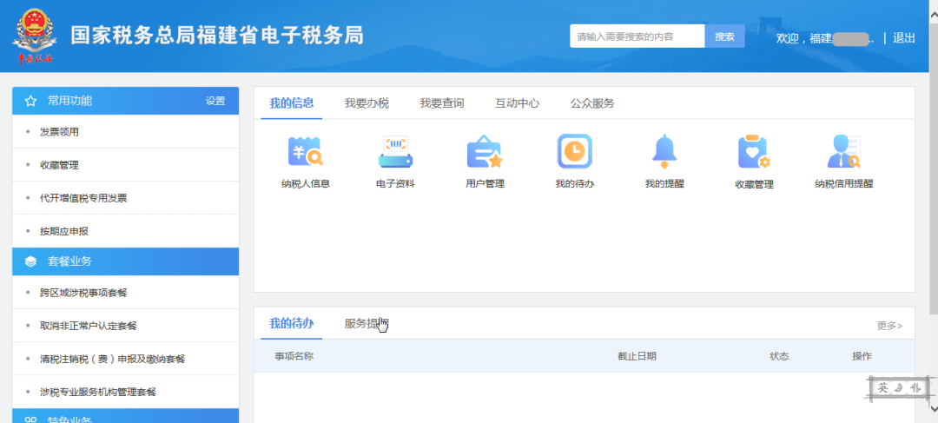938x423 pixels.
Task: Focus the search input field
Action: point(637,36)
